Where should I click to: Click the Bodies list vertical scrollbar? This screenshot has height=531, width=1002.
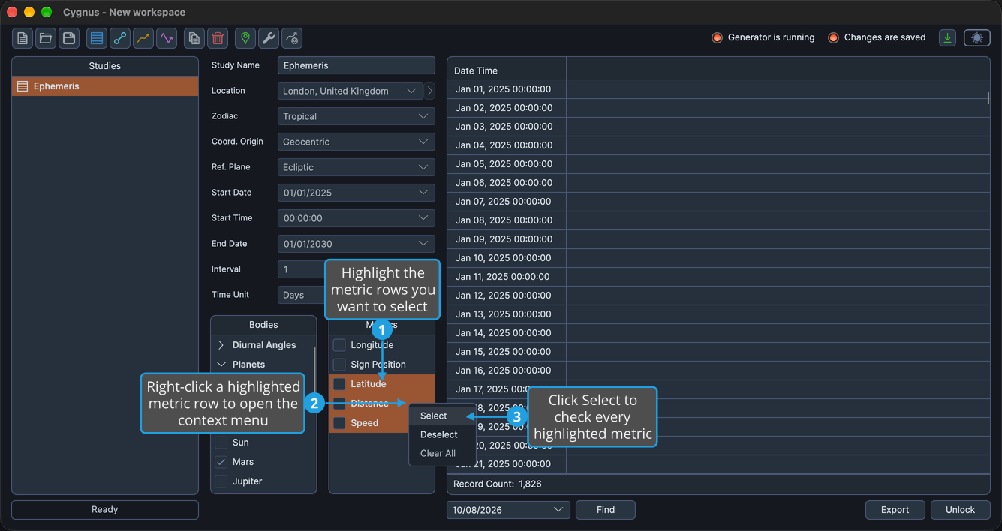coord(314,375)
